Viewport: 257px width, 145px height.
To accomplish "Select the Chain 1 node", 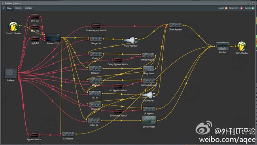I will (96, 54).
